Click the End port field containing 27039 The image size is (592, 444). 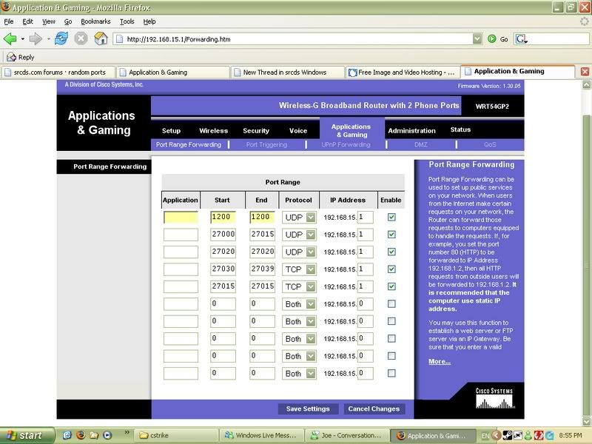pos(262,269)
